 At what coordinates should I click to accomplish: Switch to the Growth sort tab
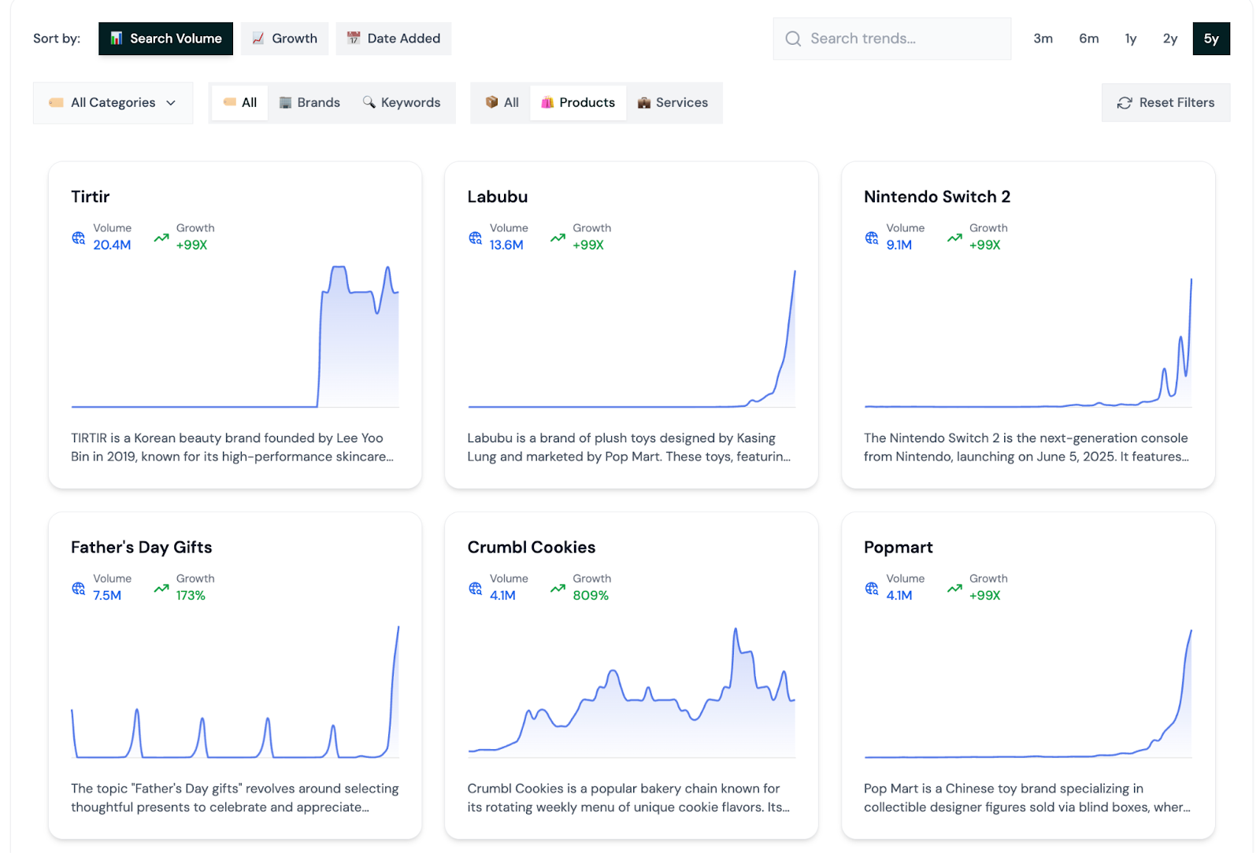(284, 38)
